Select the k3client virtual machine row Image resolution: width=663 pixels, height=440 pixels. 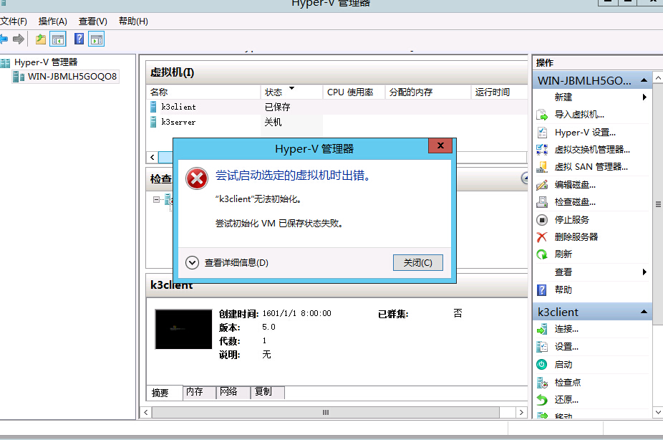337,107
